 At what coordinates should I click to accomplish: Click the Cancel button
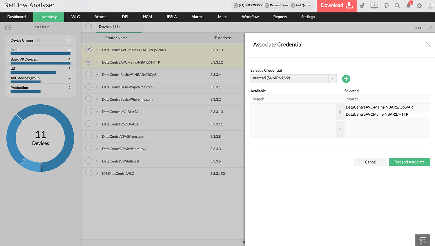(x=370, y=162)
